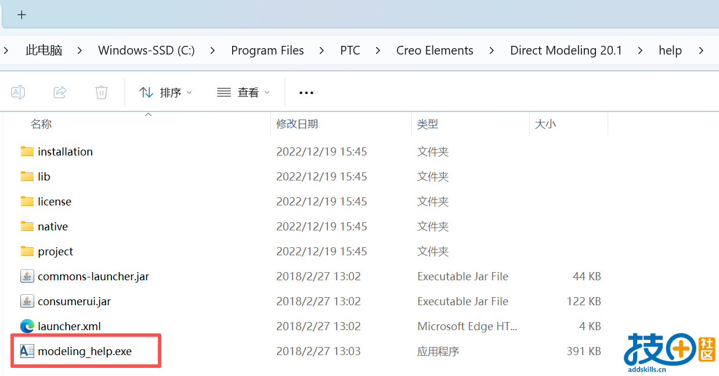
Task: Expand chevron after Direct Modeling 20.1
Action: coord(640,50)
